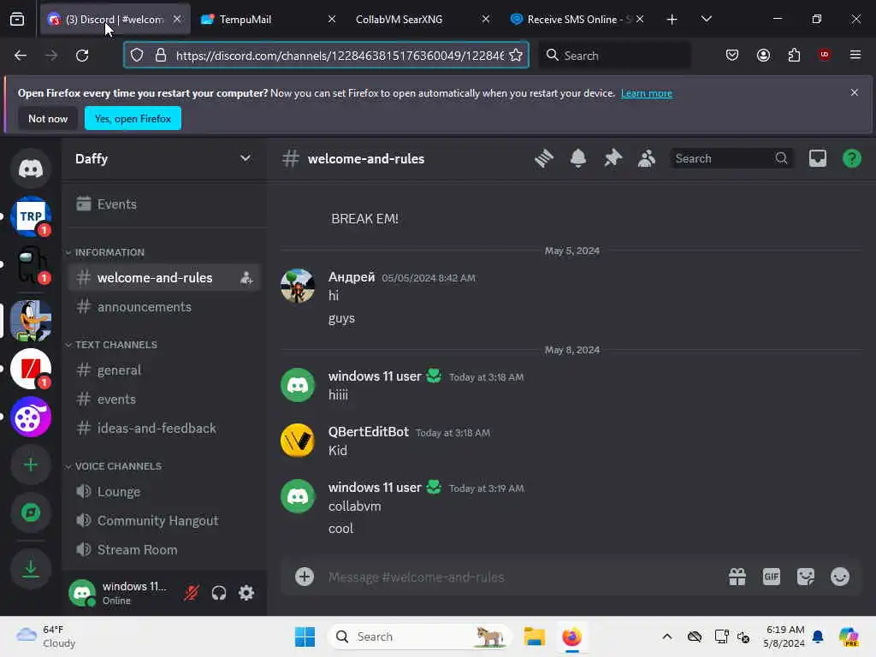Open Discord help question mark icon
Image resolution: width=876 pixels, height=657 pixels.
click(851, 158)
